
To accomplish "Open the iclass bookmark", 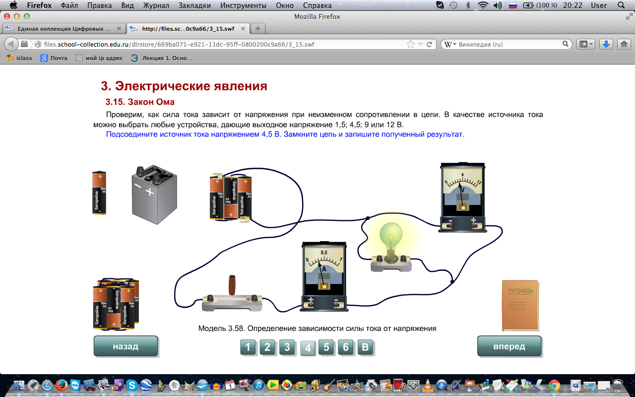I will pos(19,58).
